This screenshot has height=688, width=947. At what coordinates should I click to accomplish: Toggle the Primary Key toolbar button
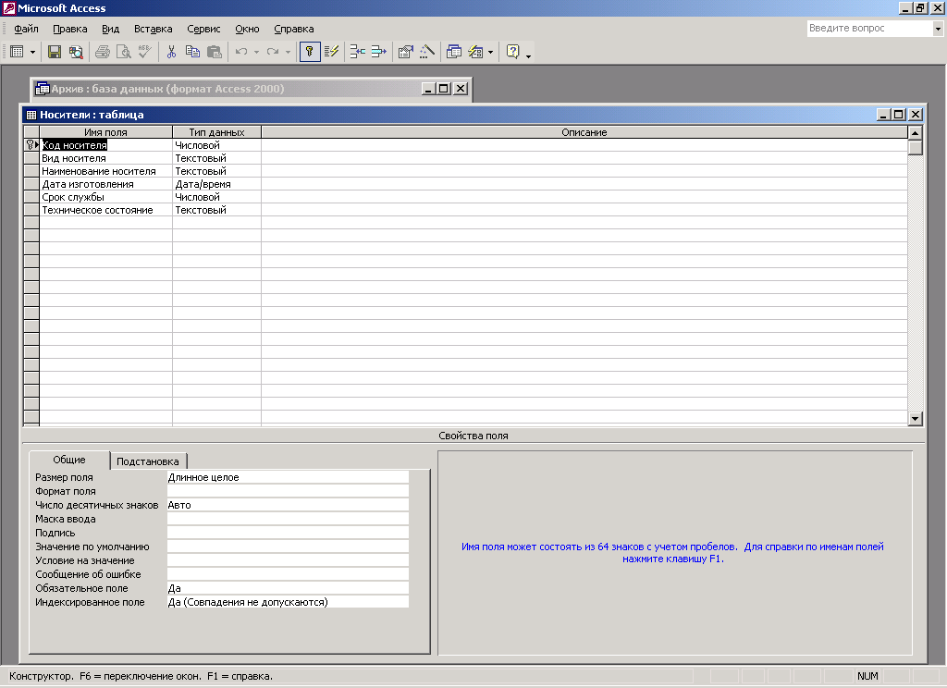[311, 52]
